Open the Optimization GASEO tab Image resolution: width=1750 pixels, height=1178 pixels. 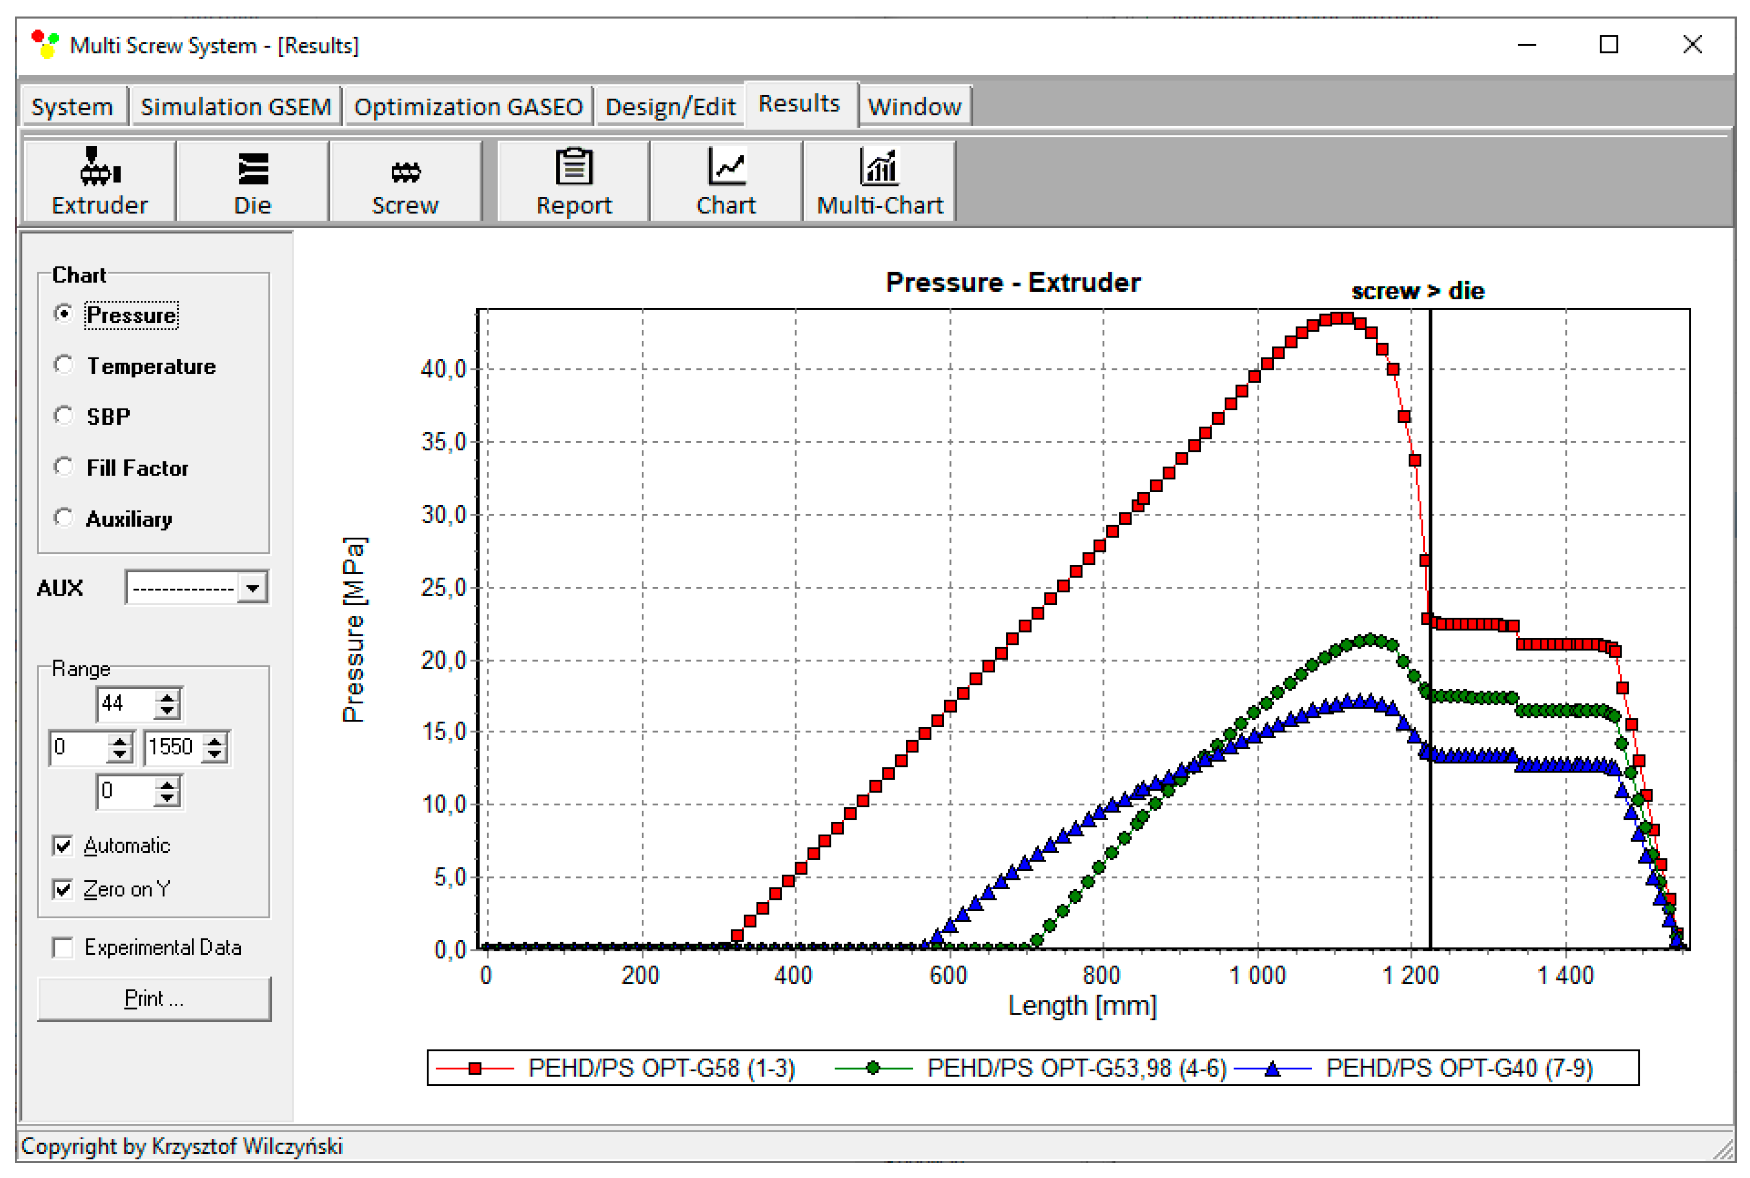(x=470, y=106)
